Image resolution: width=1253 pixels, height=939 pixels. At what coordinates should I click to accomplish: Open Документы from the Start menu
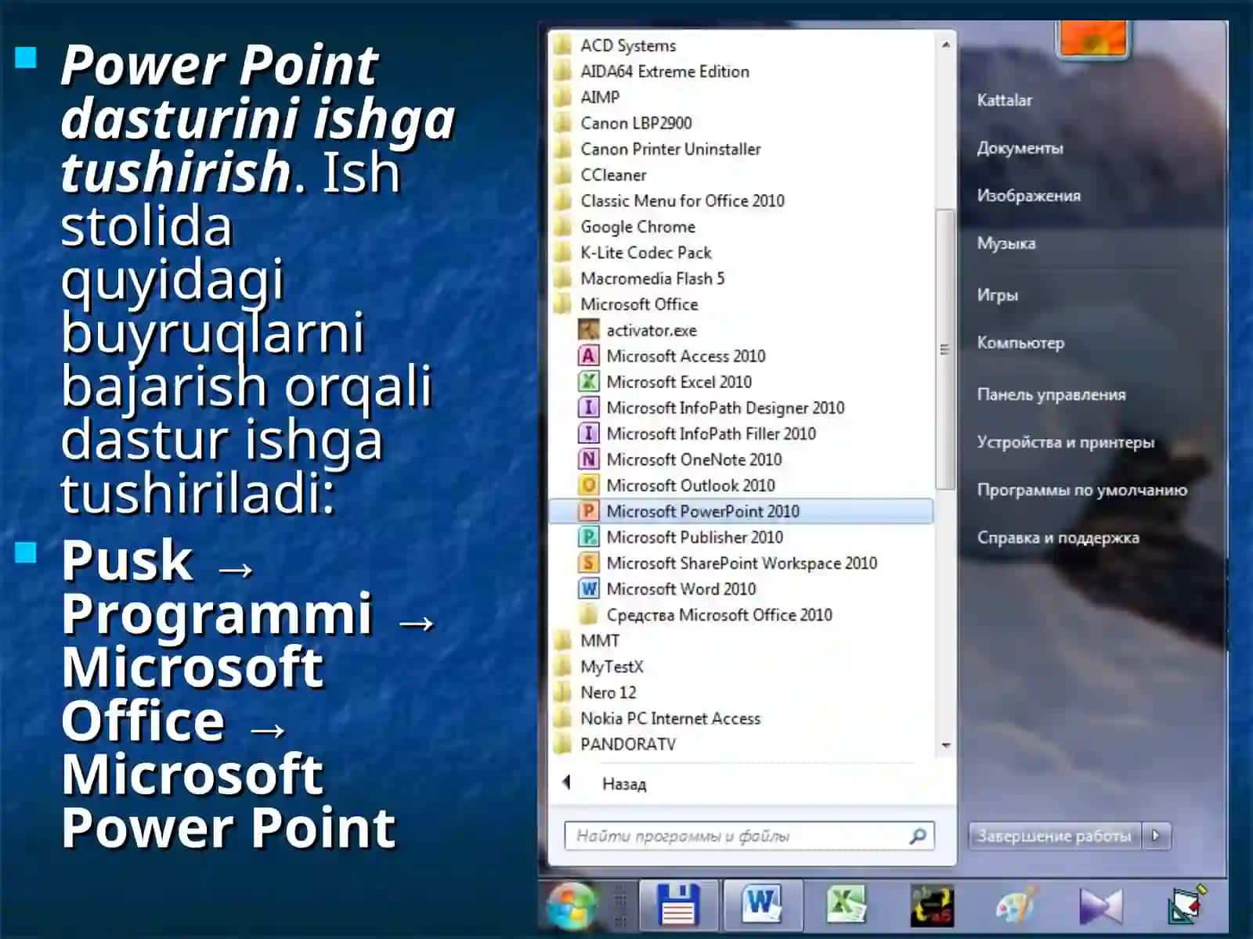(1020, 148)
